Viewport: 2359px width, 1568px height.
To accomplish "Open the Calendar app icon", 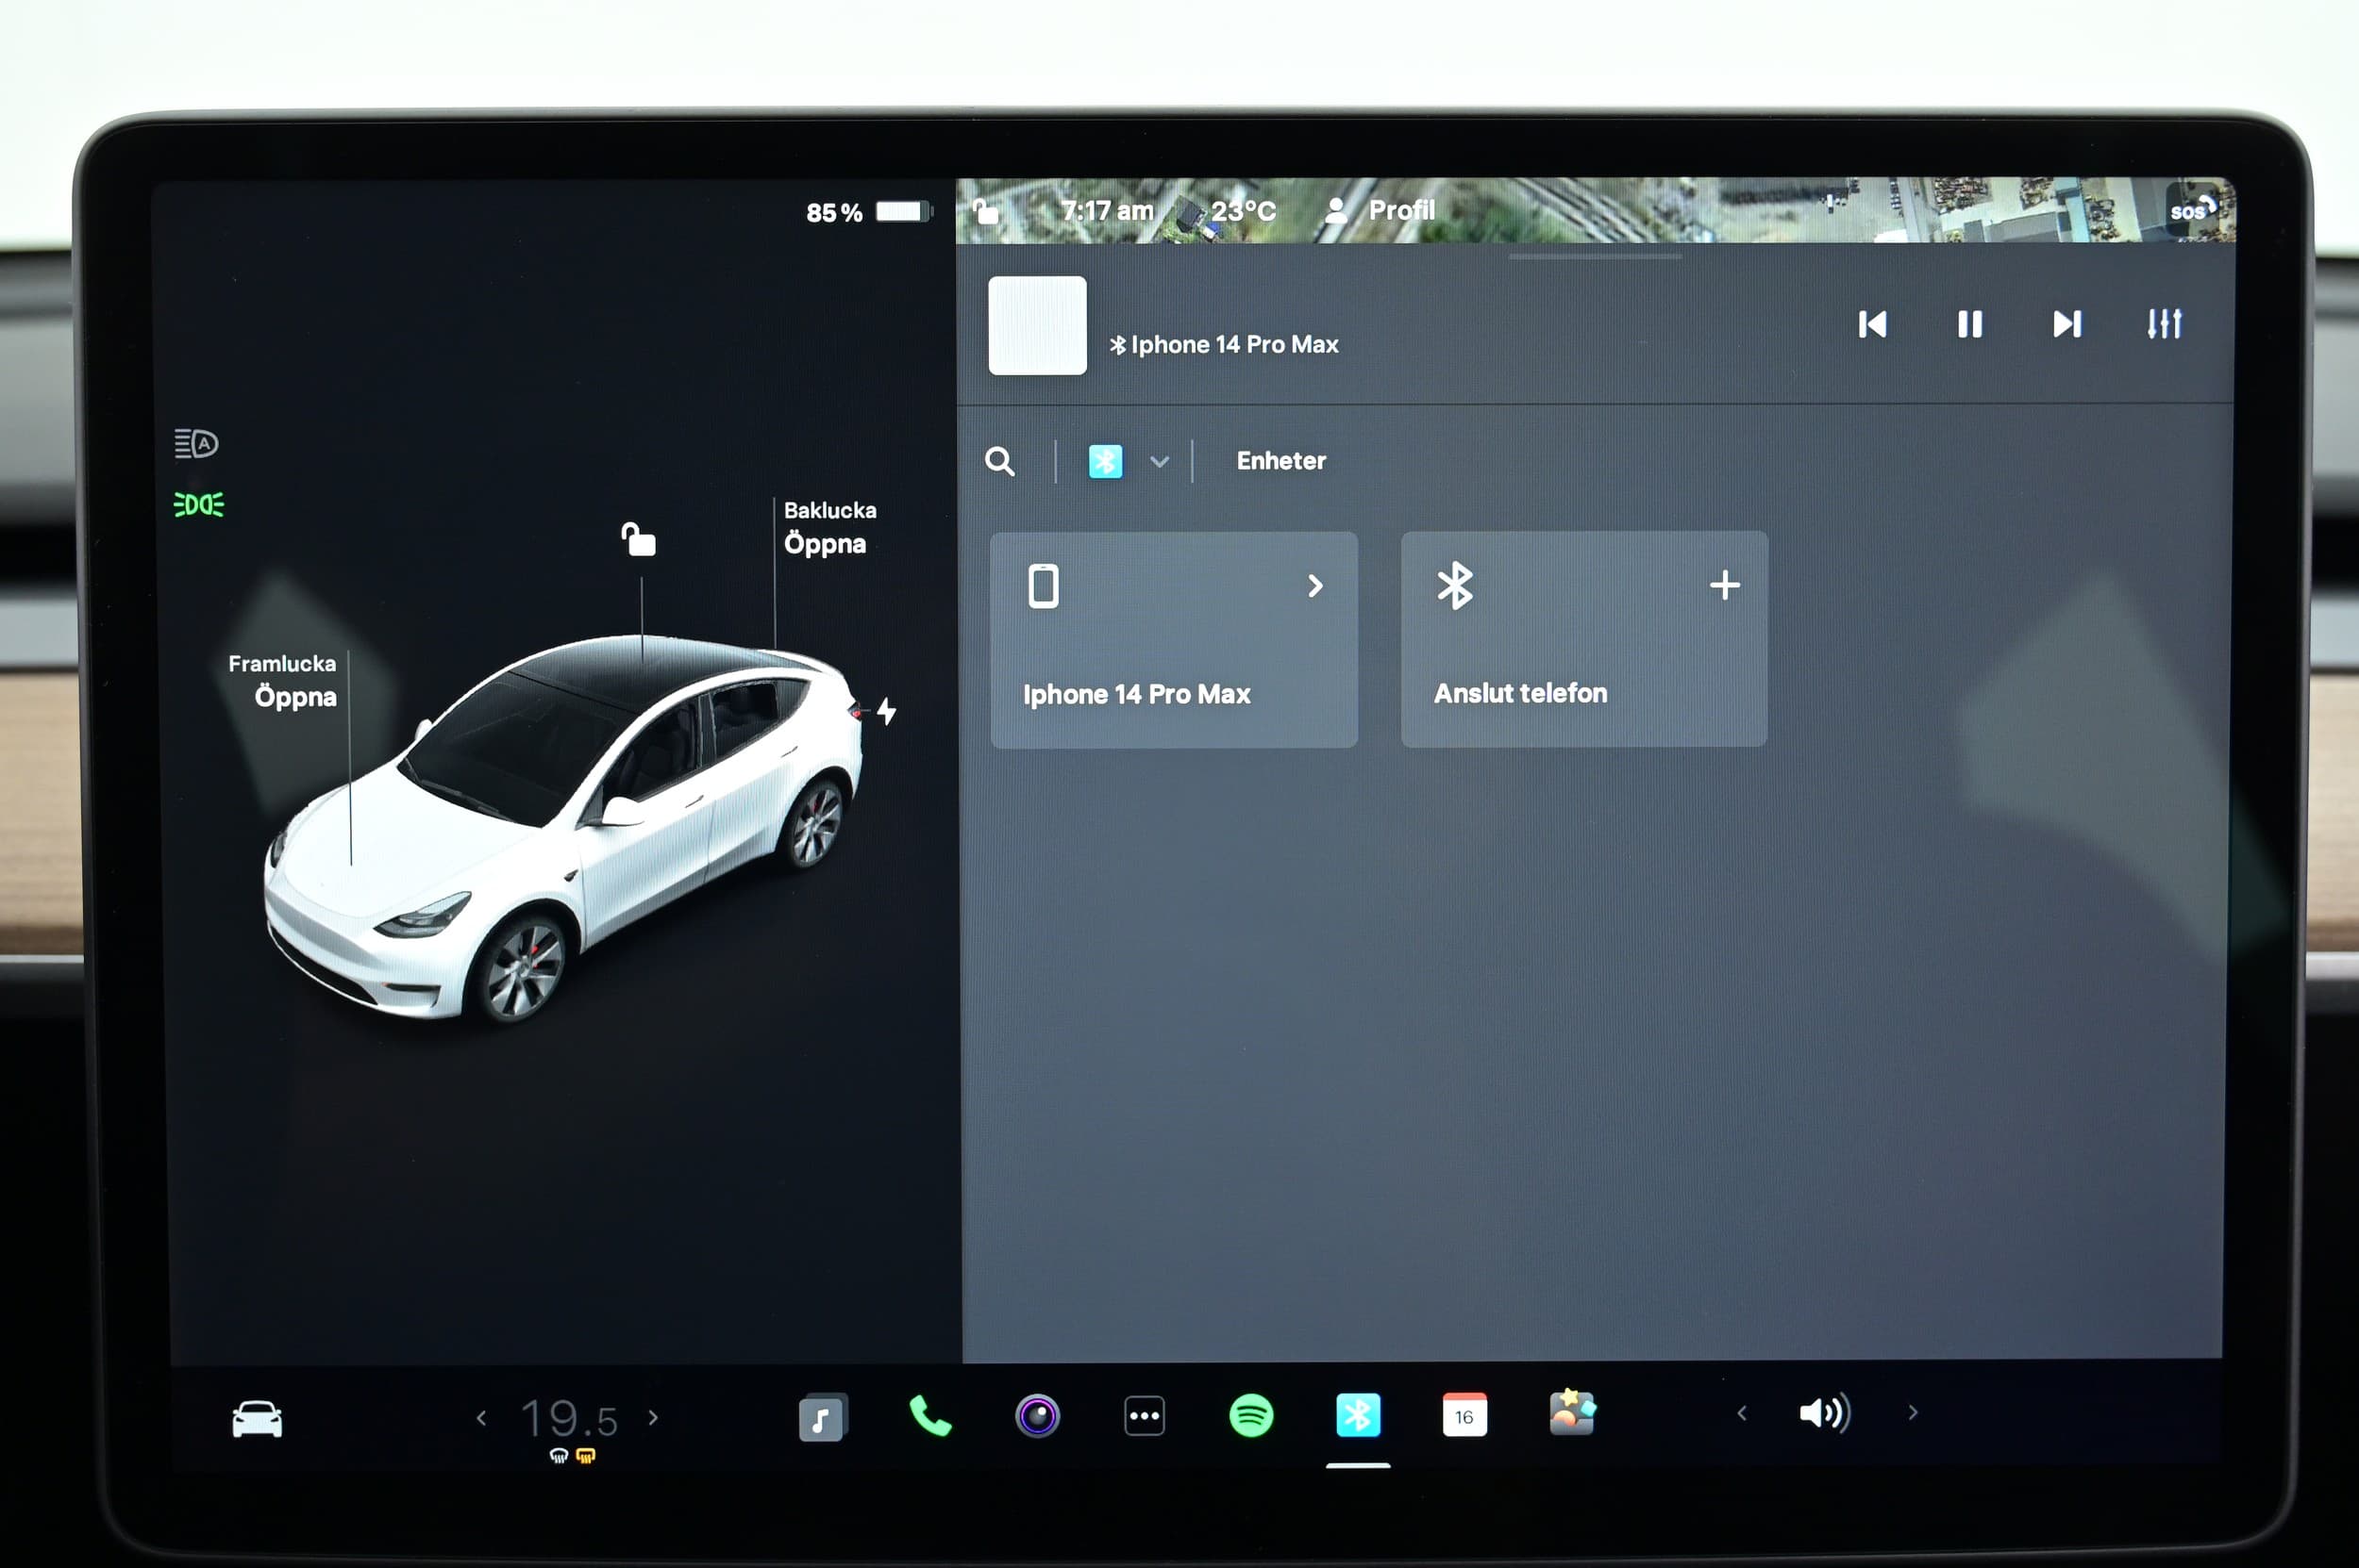I will coord(1464,1416).
